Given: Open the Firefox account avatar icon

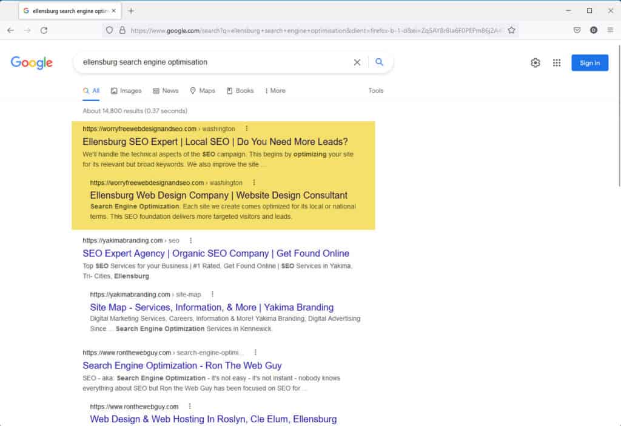Looking at the screenshot, I should point(593,30).
